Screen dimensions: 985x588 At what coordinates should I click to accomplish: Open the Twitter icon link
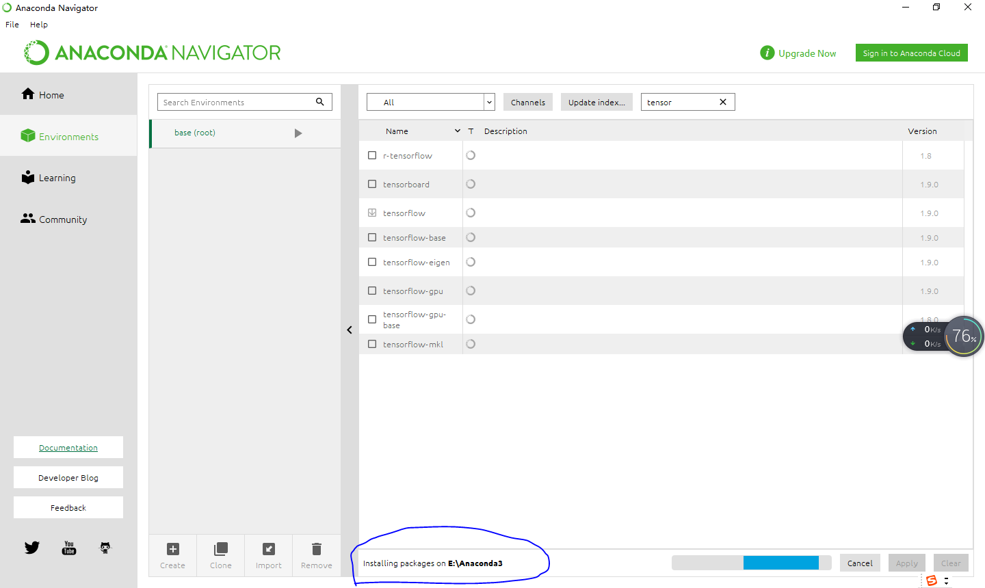(32, 548)
